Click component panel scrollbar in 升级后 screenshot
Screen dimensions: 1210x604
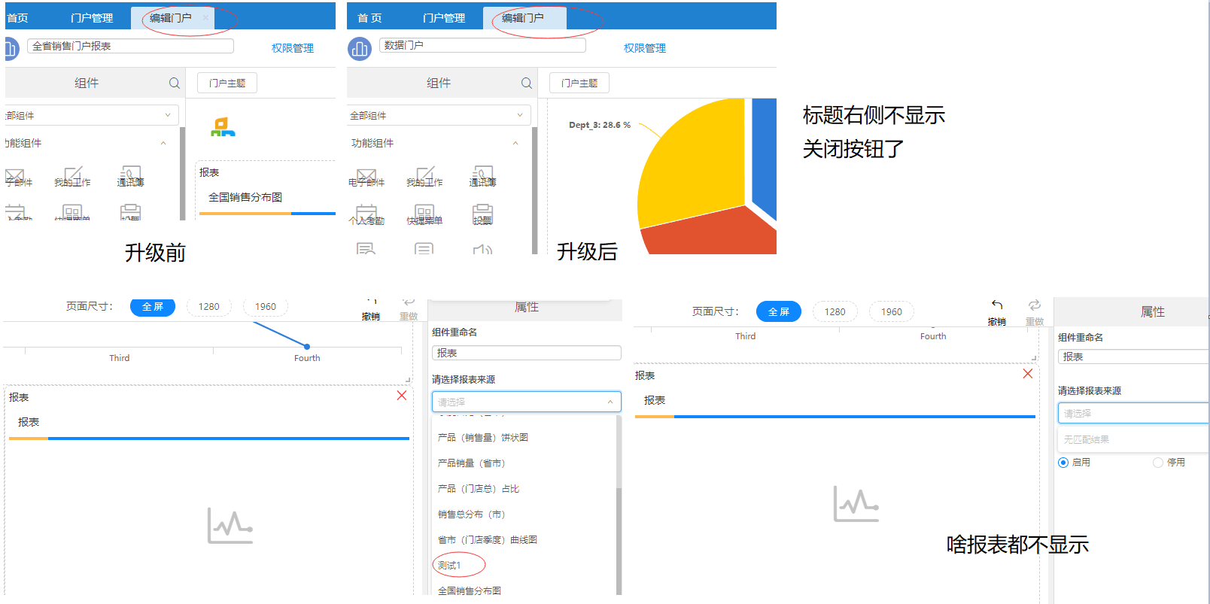point(535,190)
